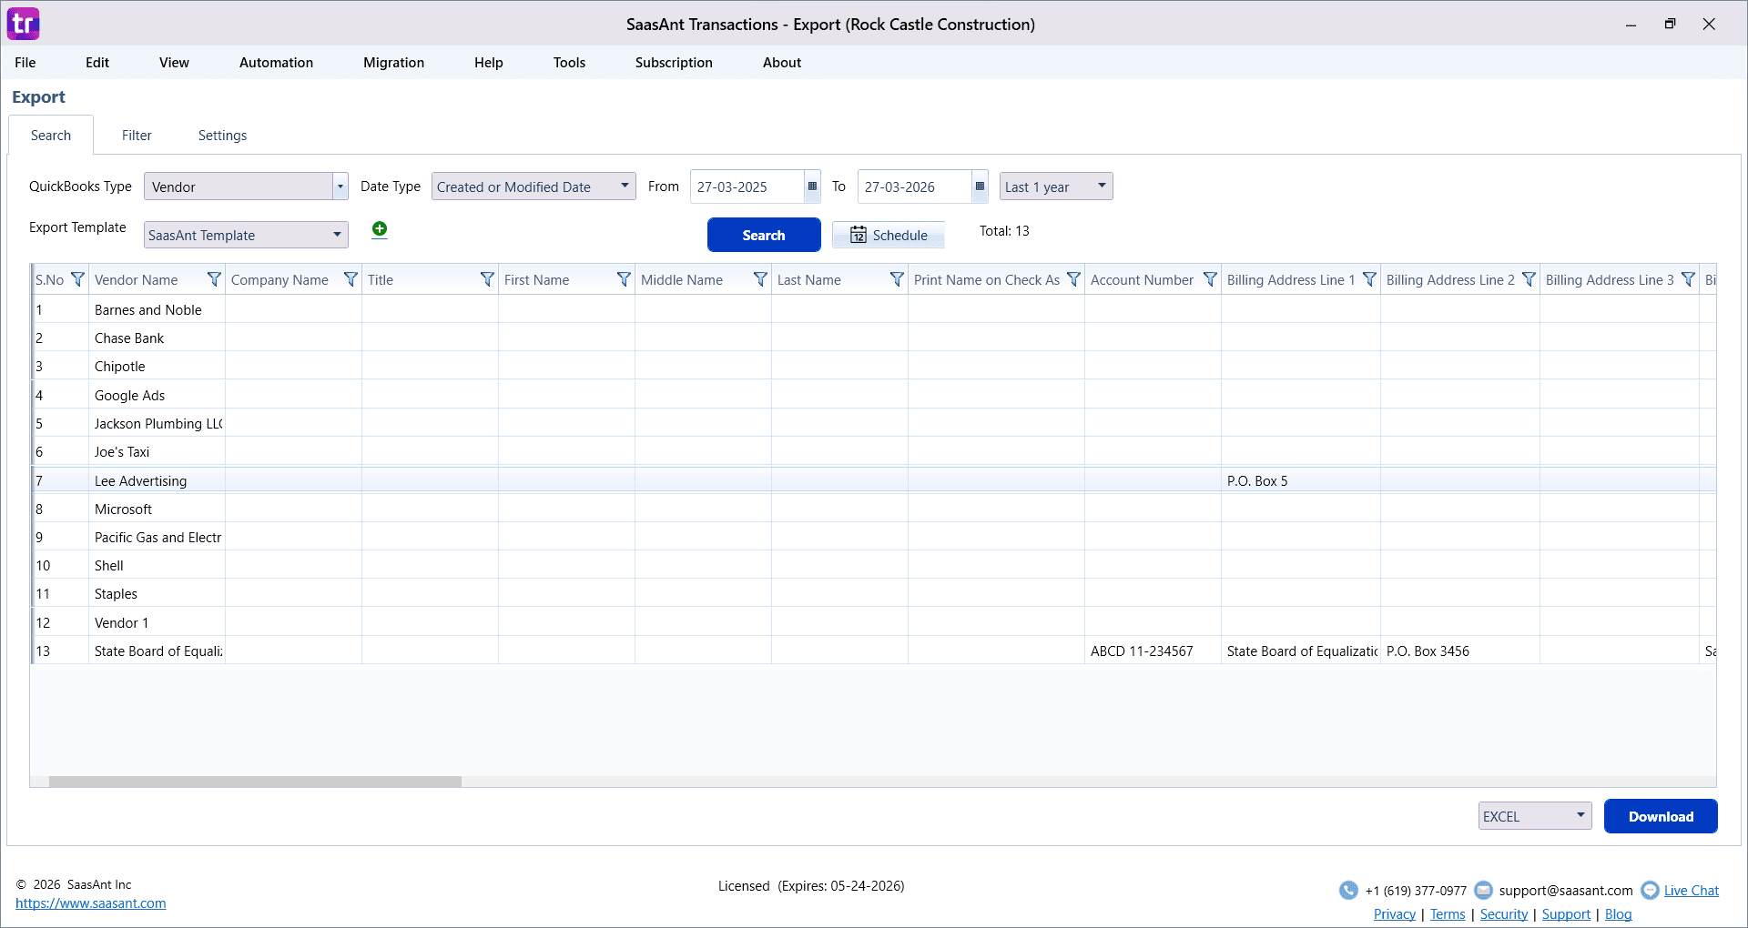Select the Staples vendor row
The image size is (1748, 928).
[874, 593]
